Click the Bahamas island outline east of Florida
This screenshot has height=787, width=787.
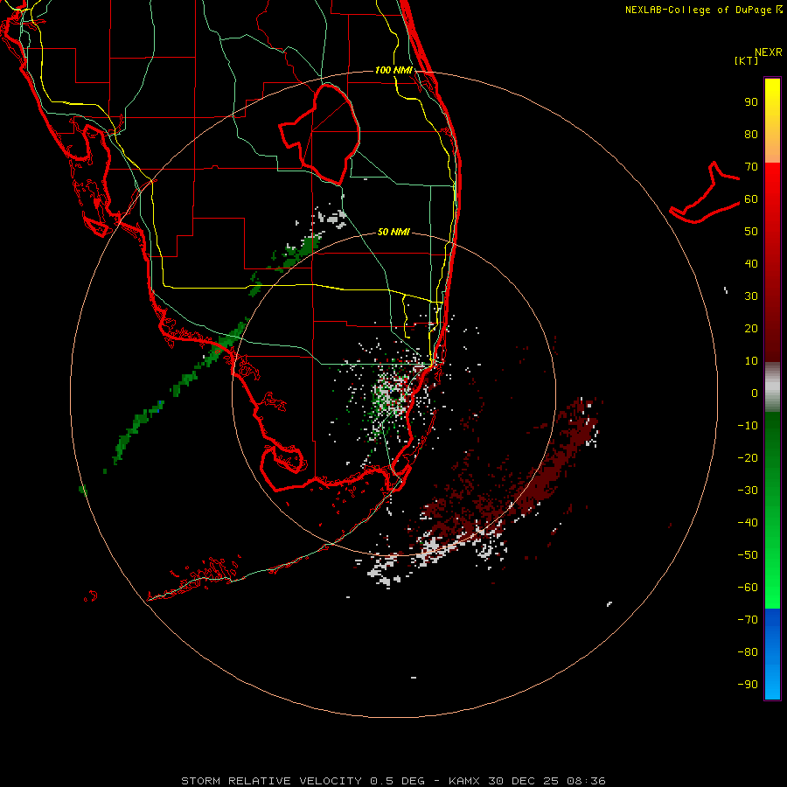705,192
